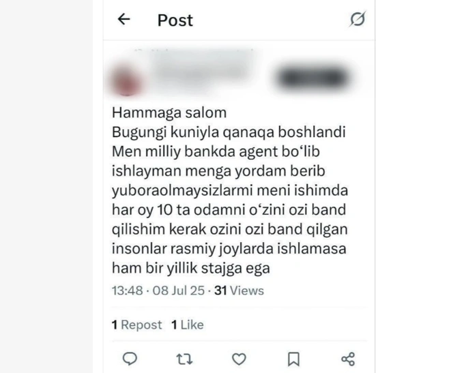Share the post via share icon
This screenshot has width=464, height=373.
click(348, 359)
